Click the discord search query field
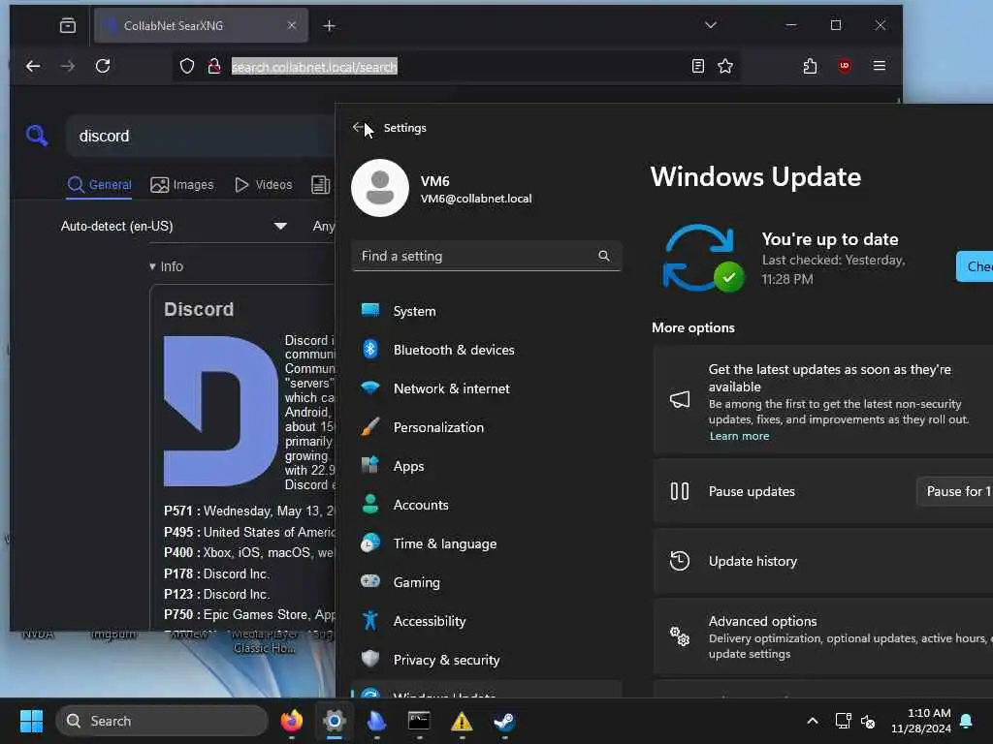Viewport: 993px width, 744px height. (x=200, y=136)
